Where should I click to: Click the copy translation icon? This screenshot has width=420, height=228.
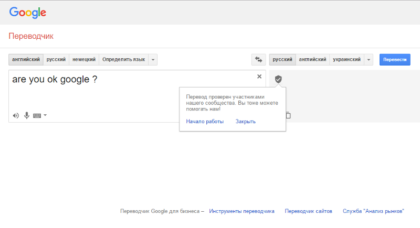pyautogui.click(x=288, y=115)
